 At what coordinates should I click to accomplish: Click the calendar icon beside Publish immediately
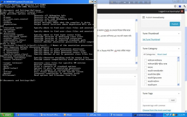click(144, 17)
